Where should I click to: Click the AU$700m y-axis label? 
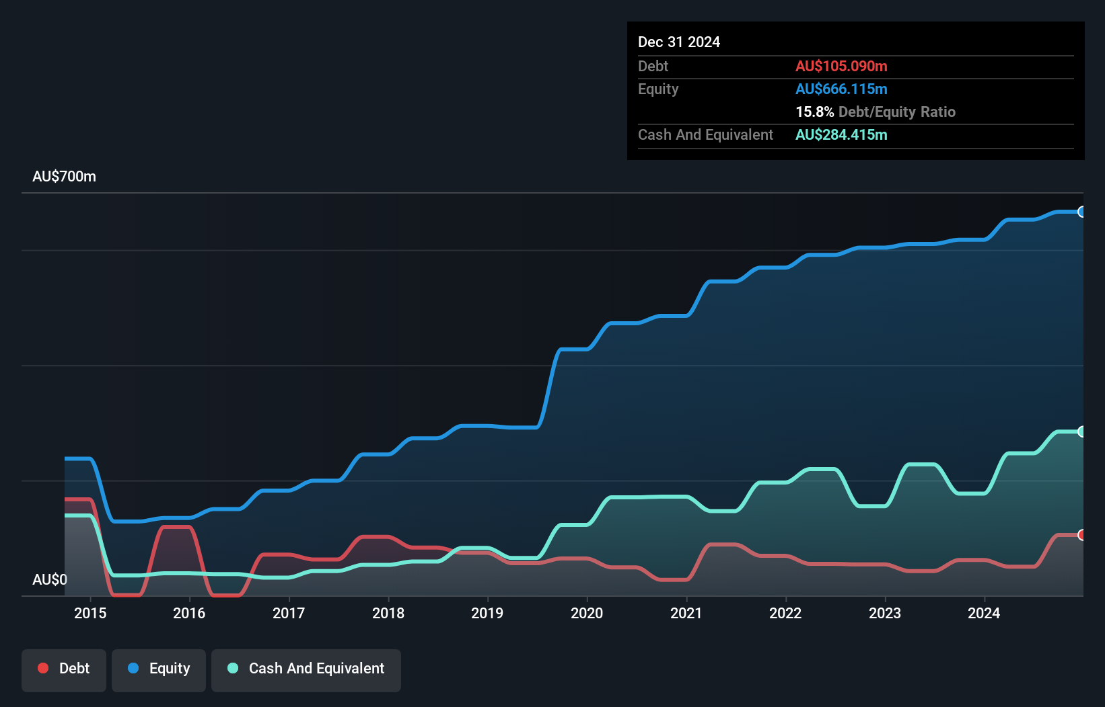pyautogui.click(x=65, y=177)
